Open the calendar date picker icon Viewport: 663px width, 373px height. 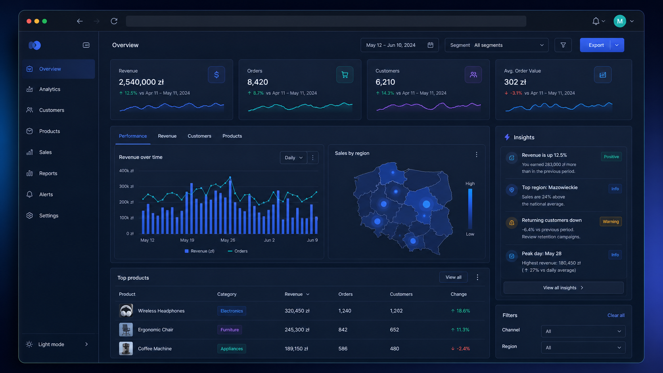430,45
